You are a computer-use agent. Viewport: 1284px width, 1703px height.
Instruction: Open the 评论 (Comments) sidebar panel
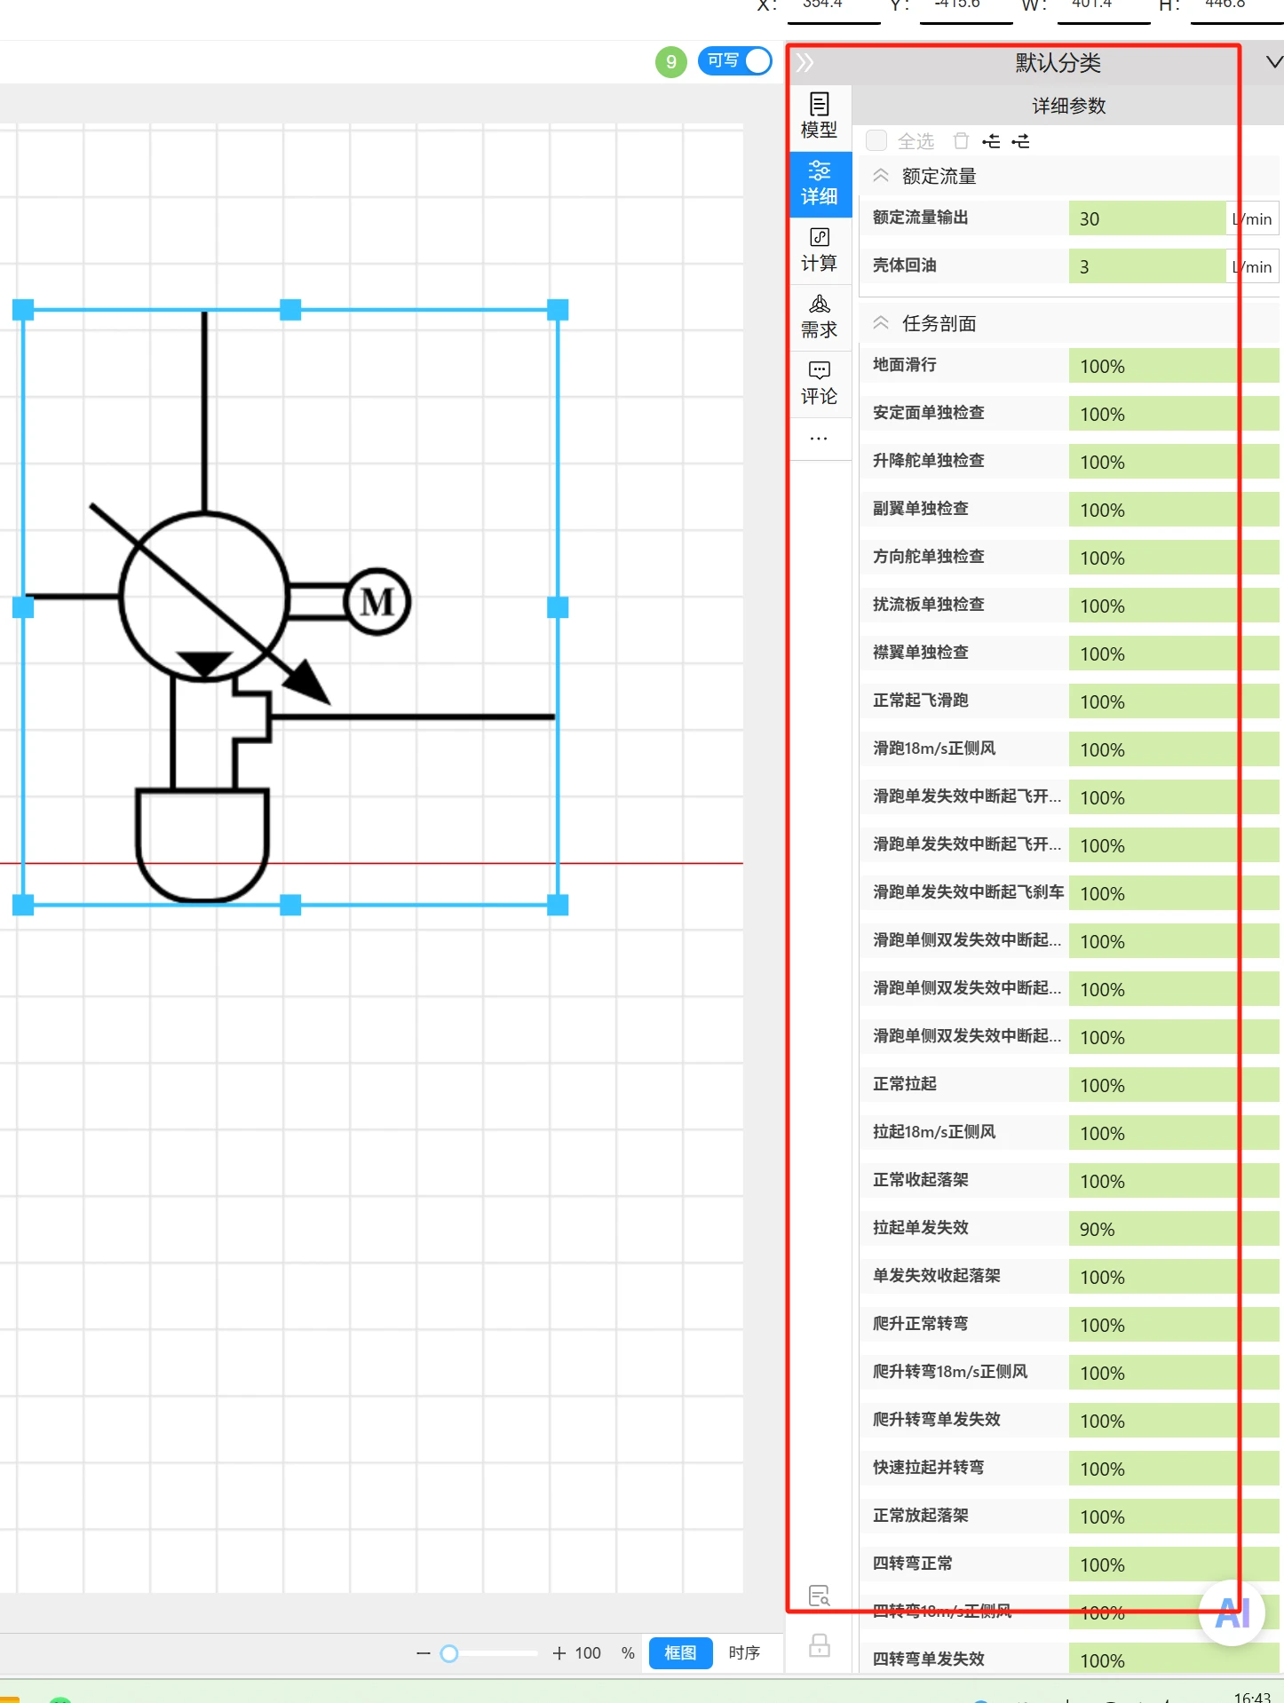pyautogui.click(x=819, y=384)
